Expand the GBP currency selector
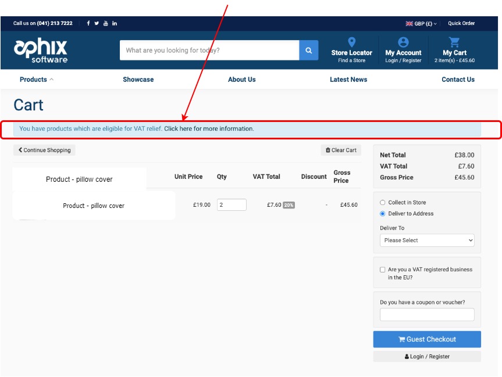502x377 pixels. [421, 24]
